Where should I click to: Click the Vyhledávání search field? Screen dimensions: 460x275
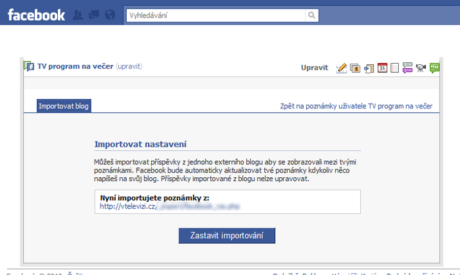[x=216, y=15]
